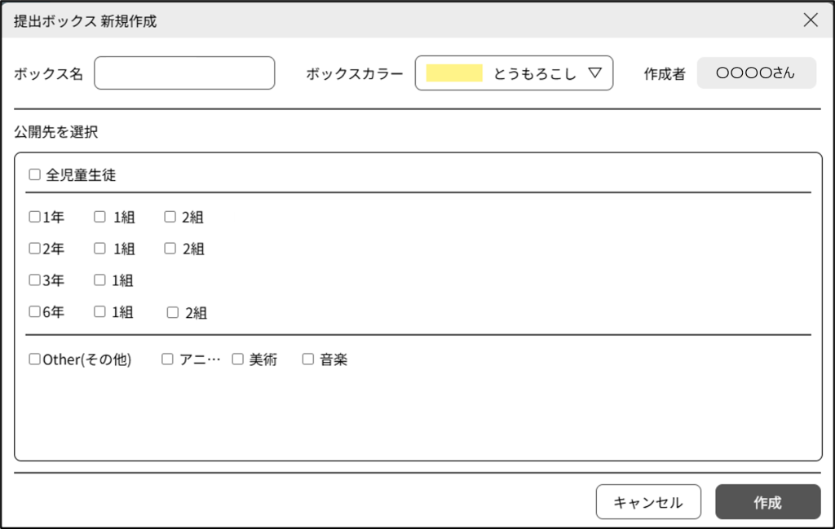Image resolution: width=835 pixels, height=529 pixels.
Task: Select the 2組 checkbox in the 6年 row
Action: click(x=173, y=312)
